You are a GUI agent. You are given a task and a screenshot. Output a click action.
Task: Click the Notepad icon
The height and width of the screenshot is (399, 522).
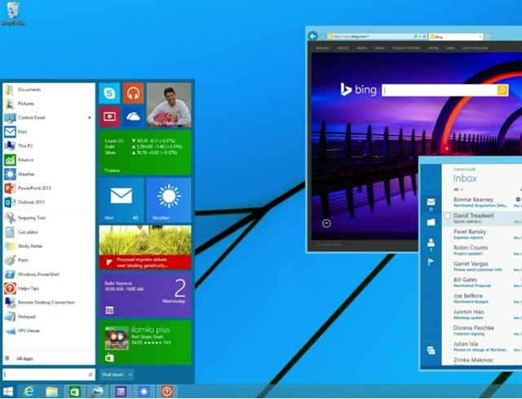pos(10,317)
